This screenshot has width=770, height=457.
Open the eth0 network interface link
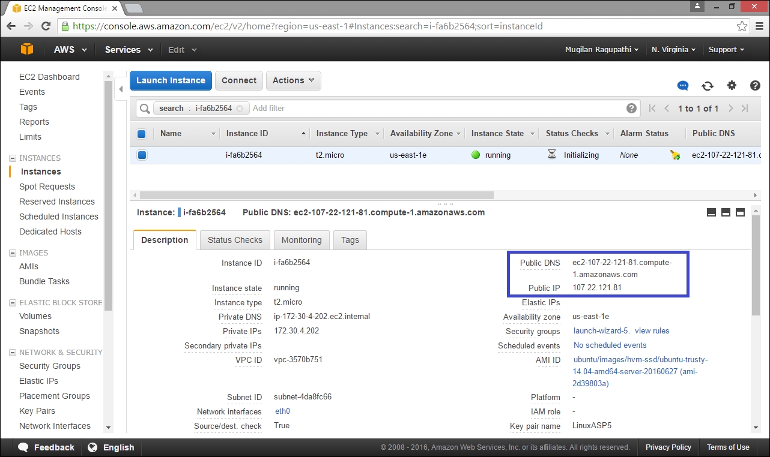[x=282, y=411]
